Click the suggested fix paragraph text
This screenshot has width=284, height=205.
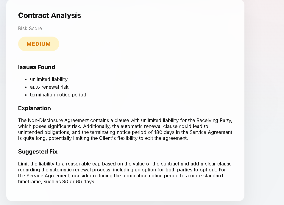(x=125, y=173)
